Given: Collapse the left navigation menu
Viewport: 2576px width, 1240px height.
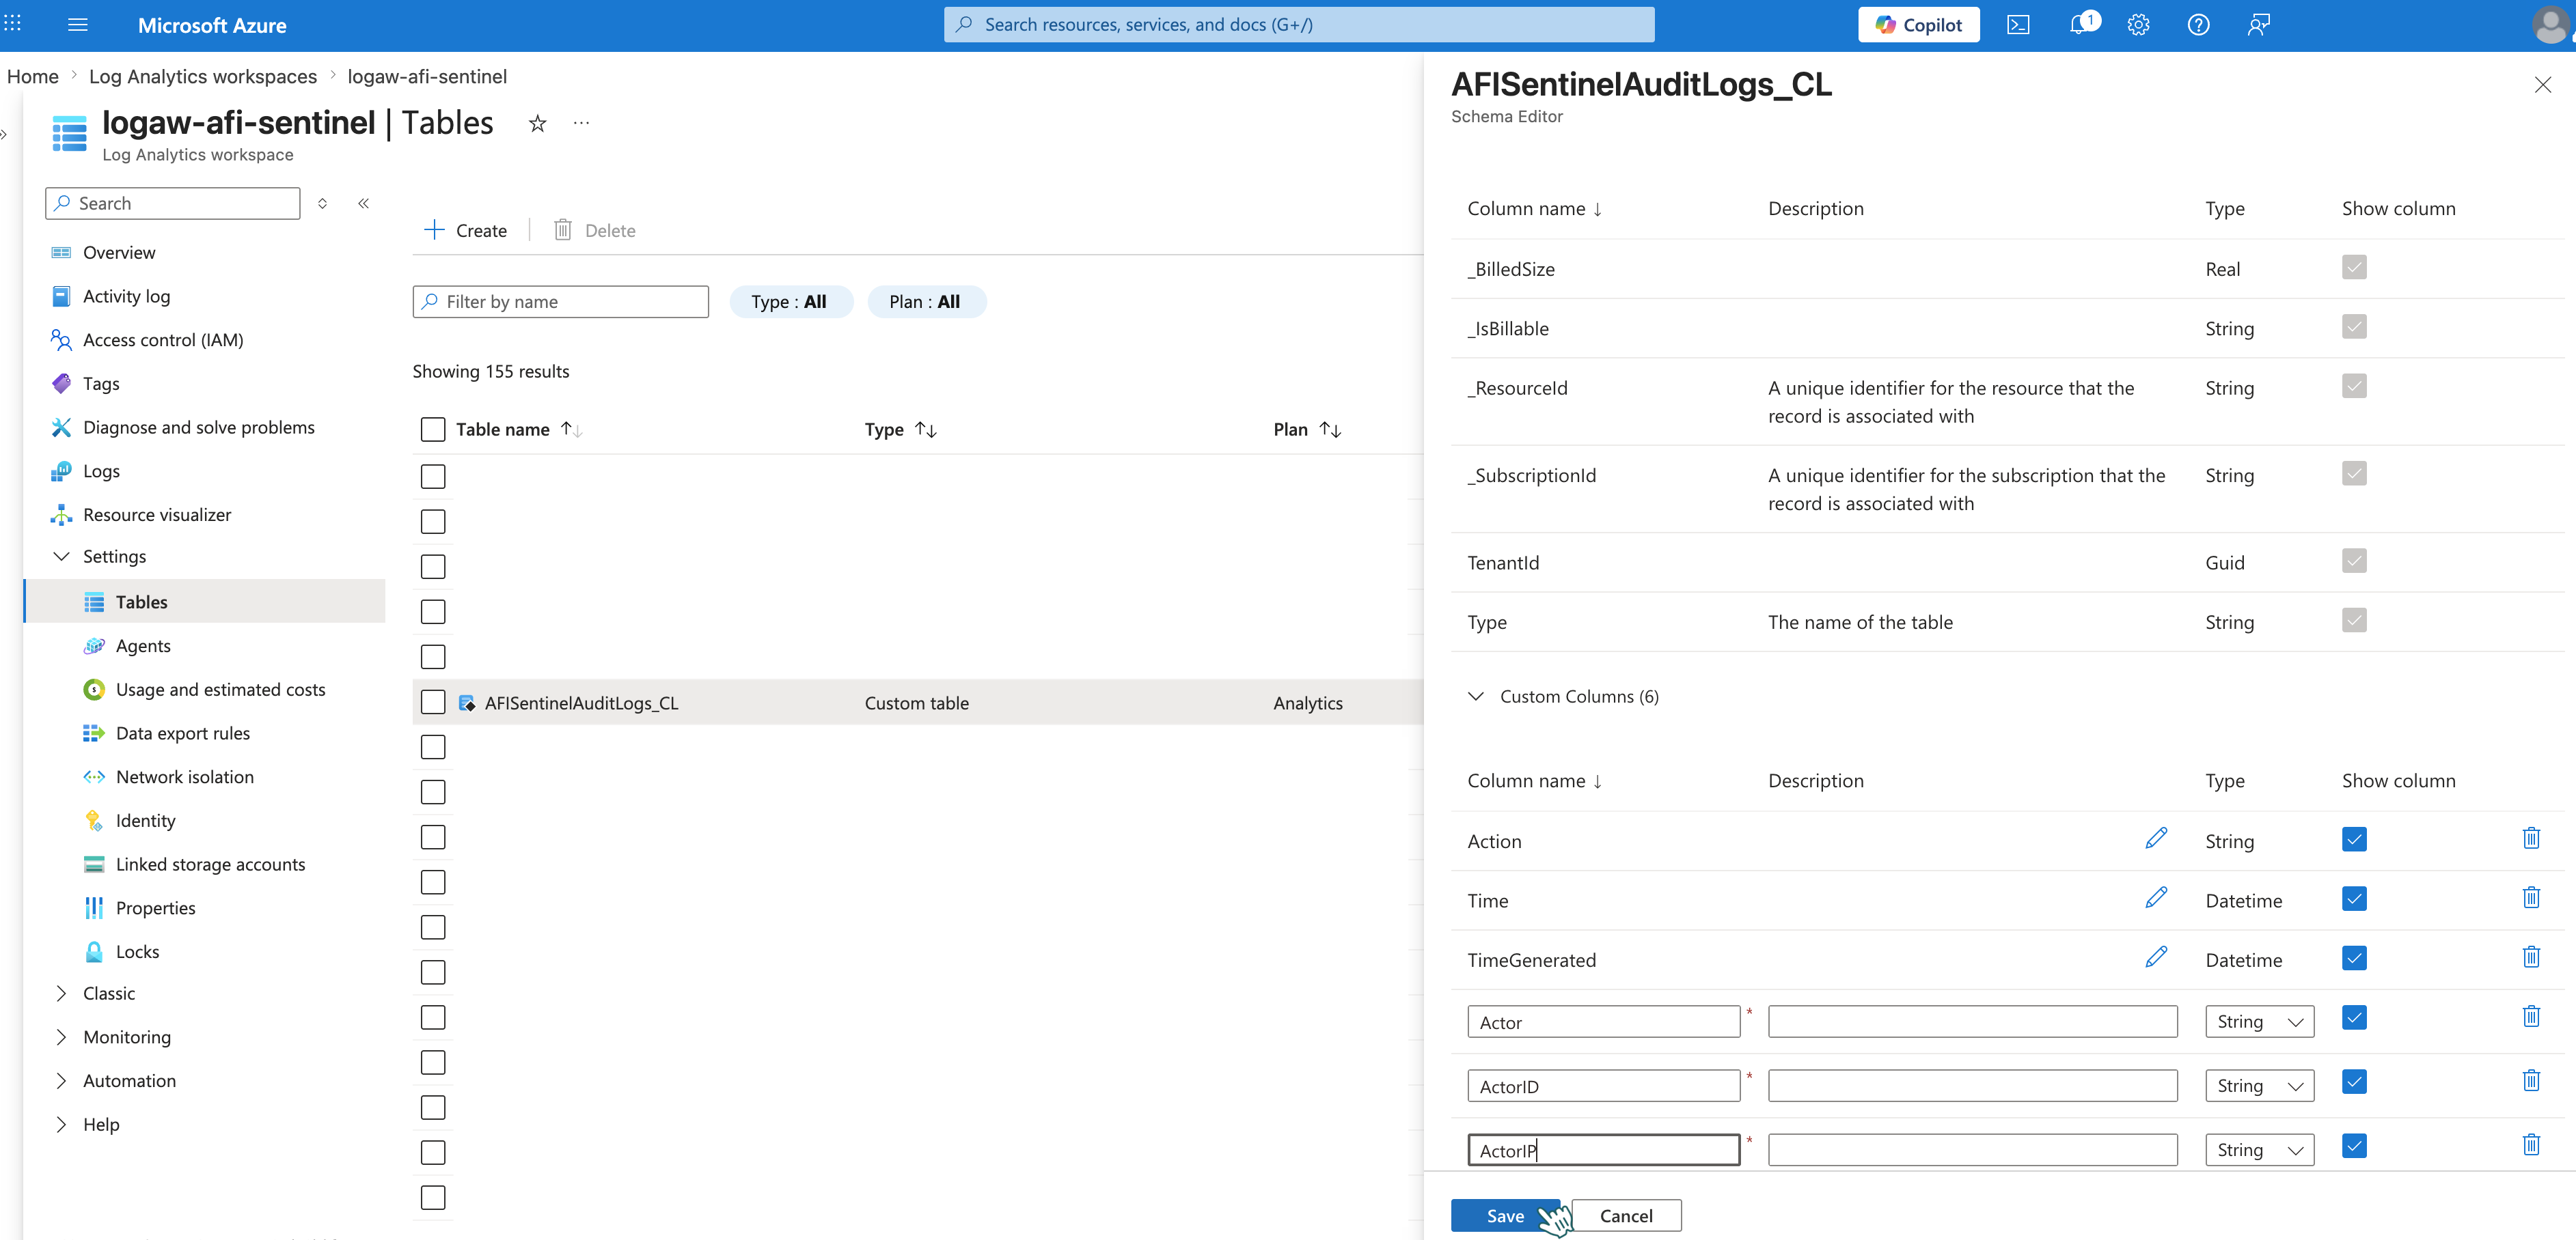Looking at the screenshot, I should [x=364, y=204].
